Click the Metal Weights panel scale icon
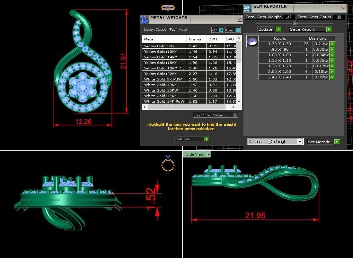Viewport: 353px width, 258px height. click(x=144, y=19)
